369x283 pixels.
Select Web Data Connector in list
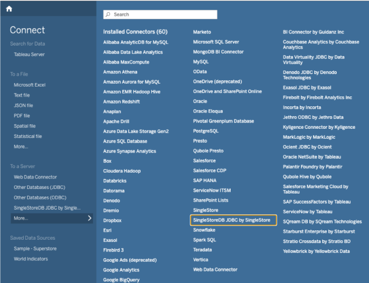pos(215,270)
